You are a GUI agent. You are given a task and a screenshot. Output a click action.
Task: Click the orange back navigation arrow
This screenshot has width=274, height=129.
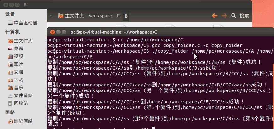(215, 16)
